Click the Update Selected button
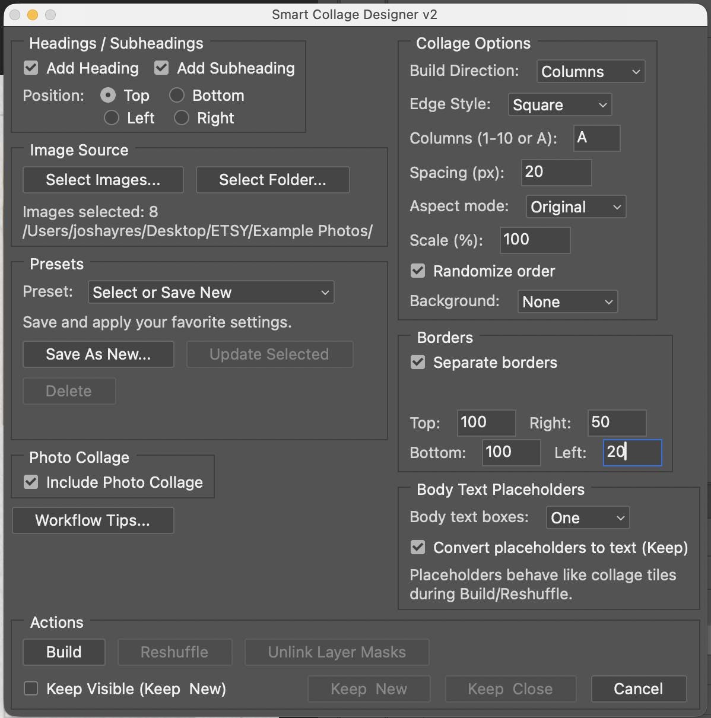The image size is (711, 718). [269, 354]
